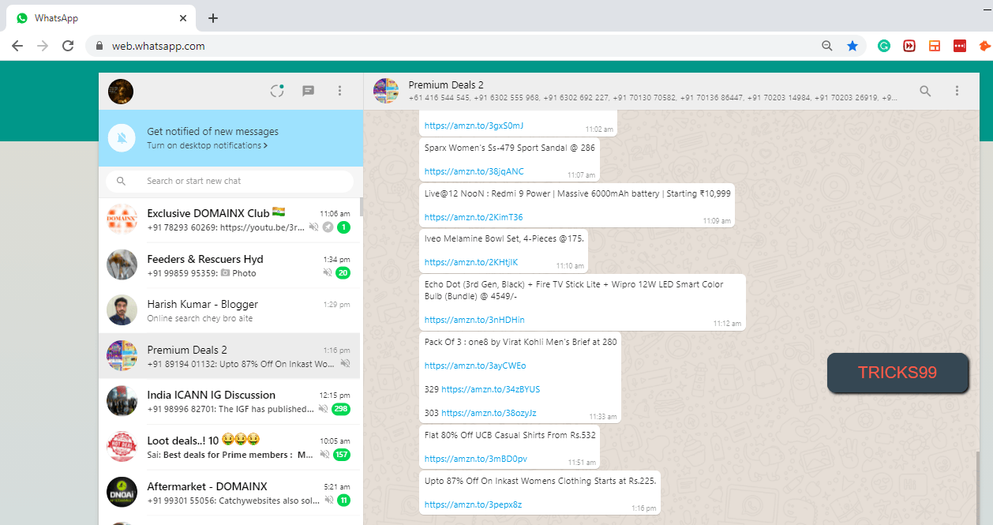Click the mute icon on Feeders & Rescuers Hyd
993x525 pixels.
[x=328, y=273]
